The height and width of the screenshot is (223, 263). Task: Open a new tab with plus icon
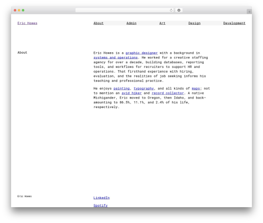tap(249, 12)
